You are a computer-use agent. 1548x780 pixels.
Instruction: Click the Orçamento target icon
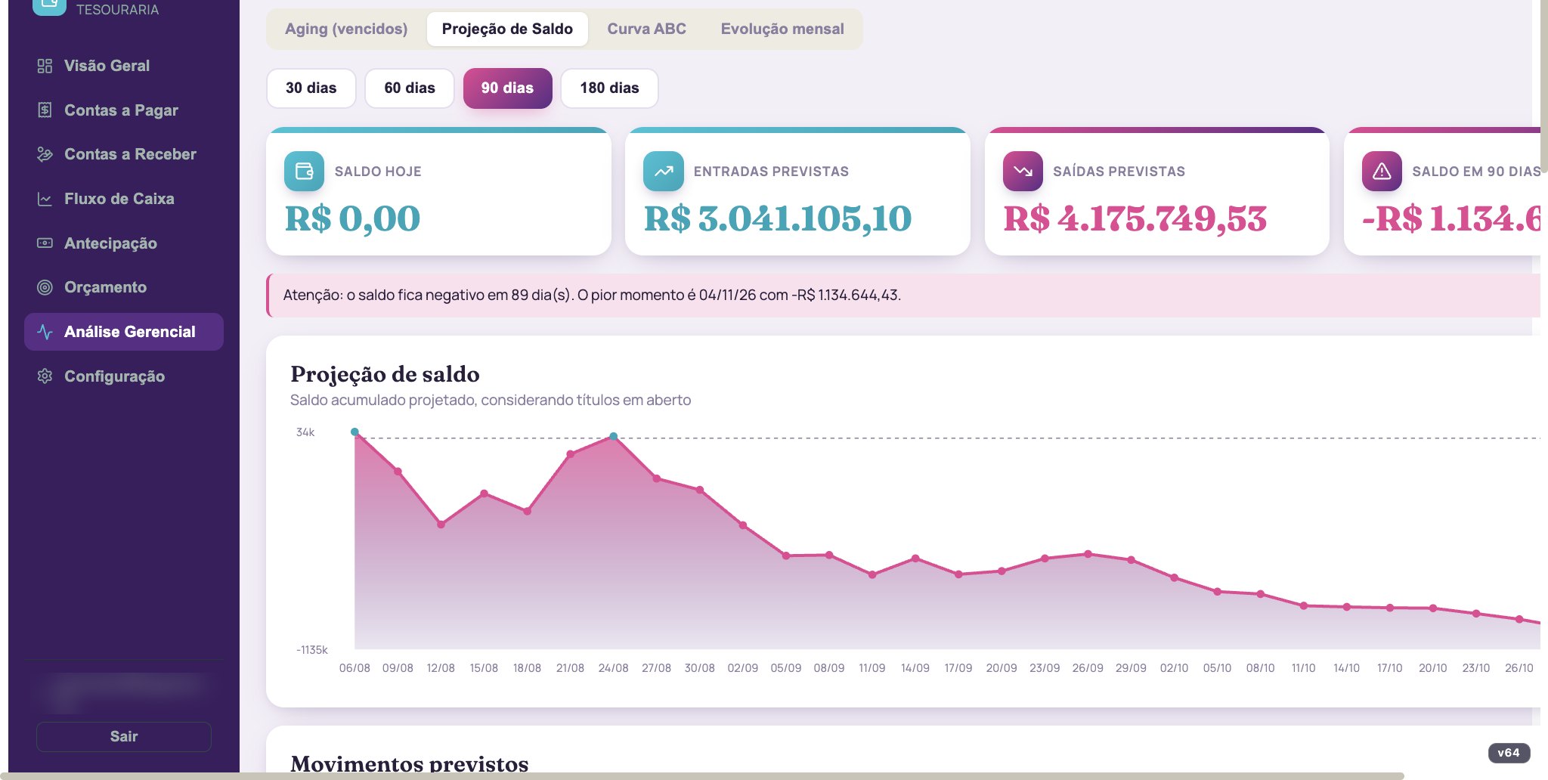click(x=45, y=287)
